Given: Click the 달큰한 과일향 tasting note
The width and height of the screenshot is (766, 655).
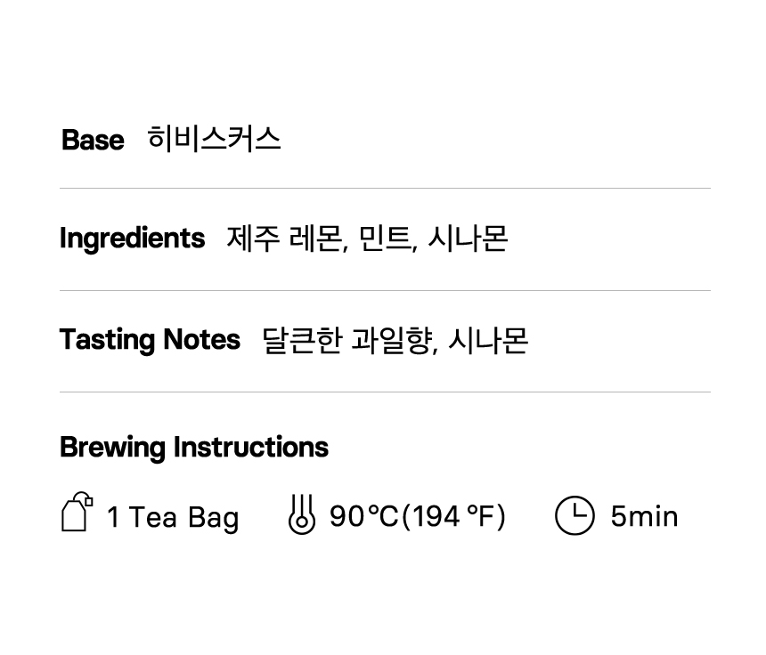Looking at the screenshot, I should [347, 340].
